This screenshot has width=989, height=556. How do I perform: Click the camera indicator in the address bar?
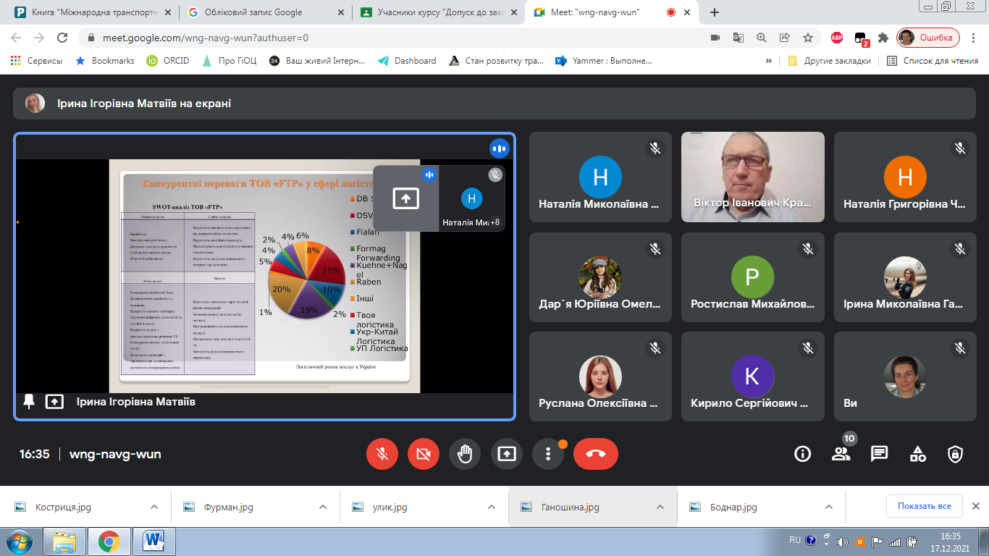pos(715,38)
